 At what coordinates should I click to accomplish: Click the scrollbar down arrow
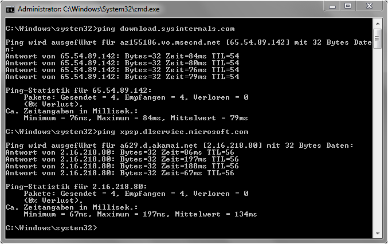pyautogui.click(x=377, y=233)
